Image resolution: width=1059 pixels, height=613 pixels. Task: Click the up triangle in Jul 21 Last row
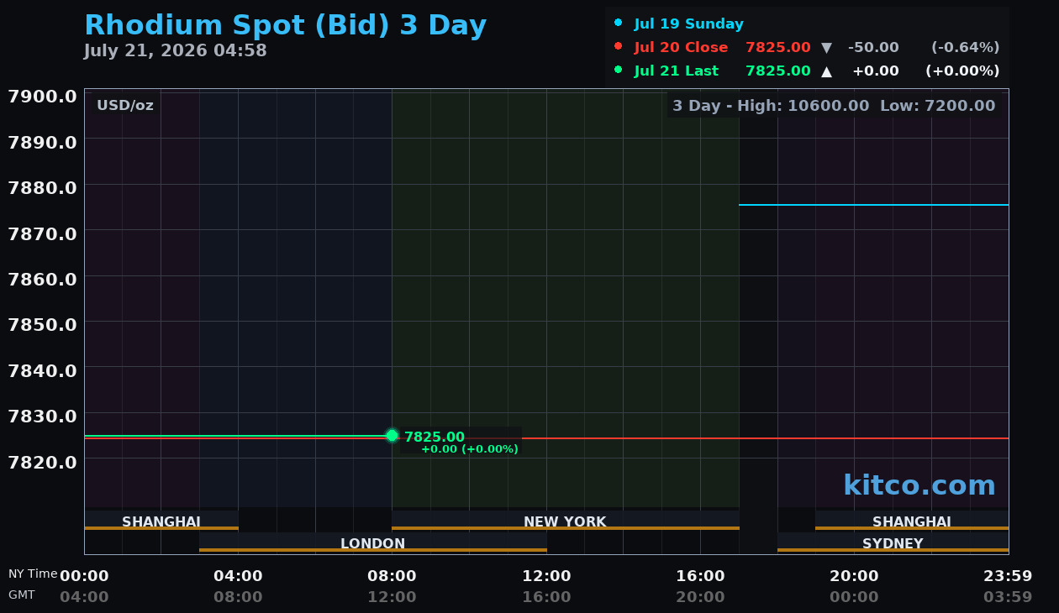pyautogui.click(x=826, y=71)
